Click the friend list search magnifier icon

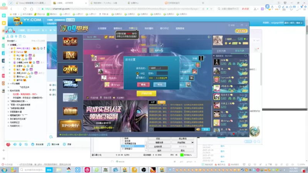pos(246,56)
